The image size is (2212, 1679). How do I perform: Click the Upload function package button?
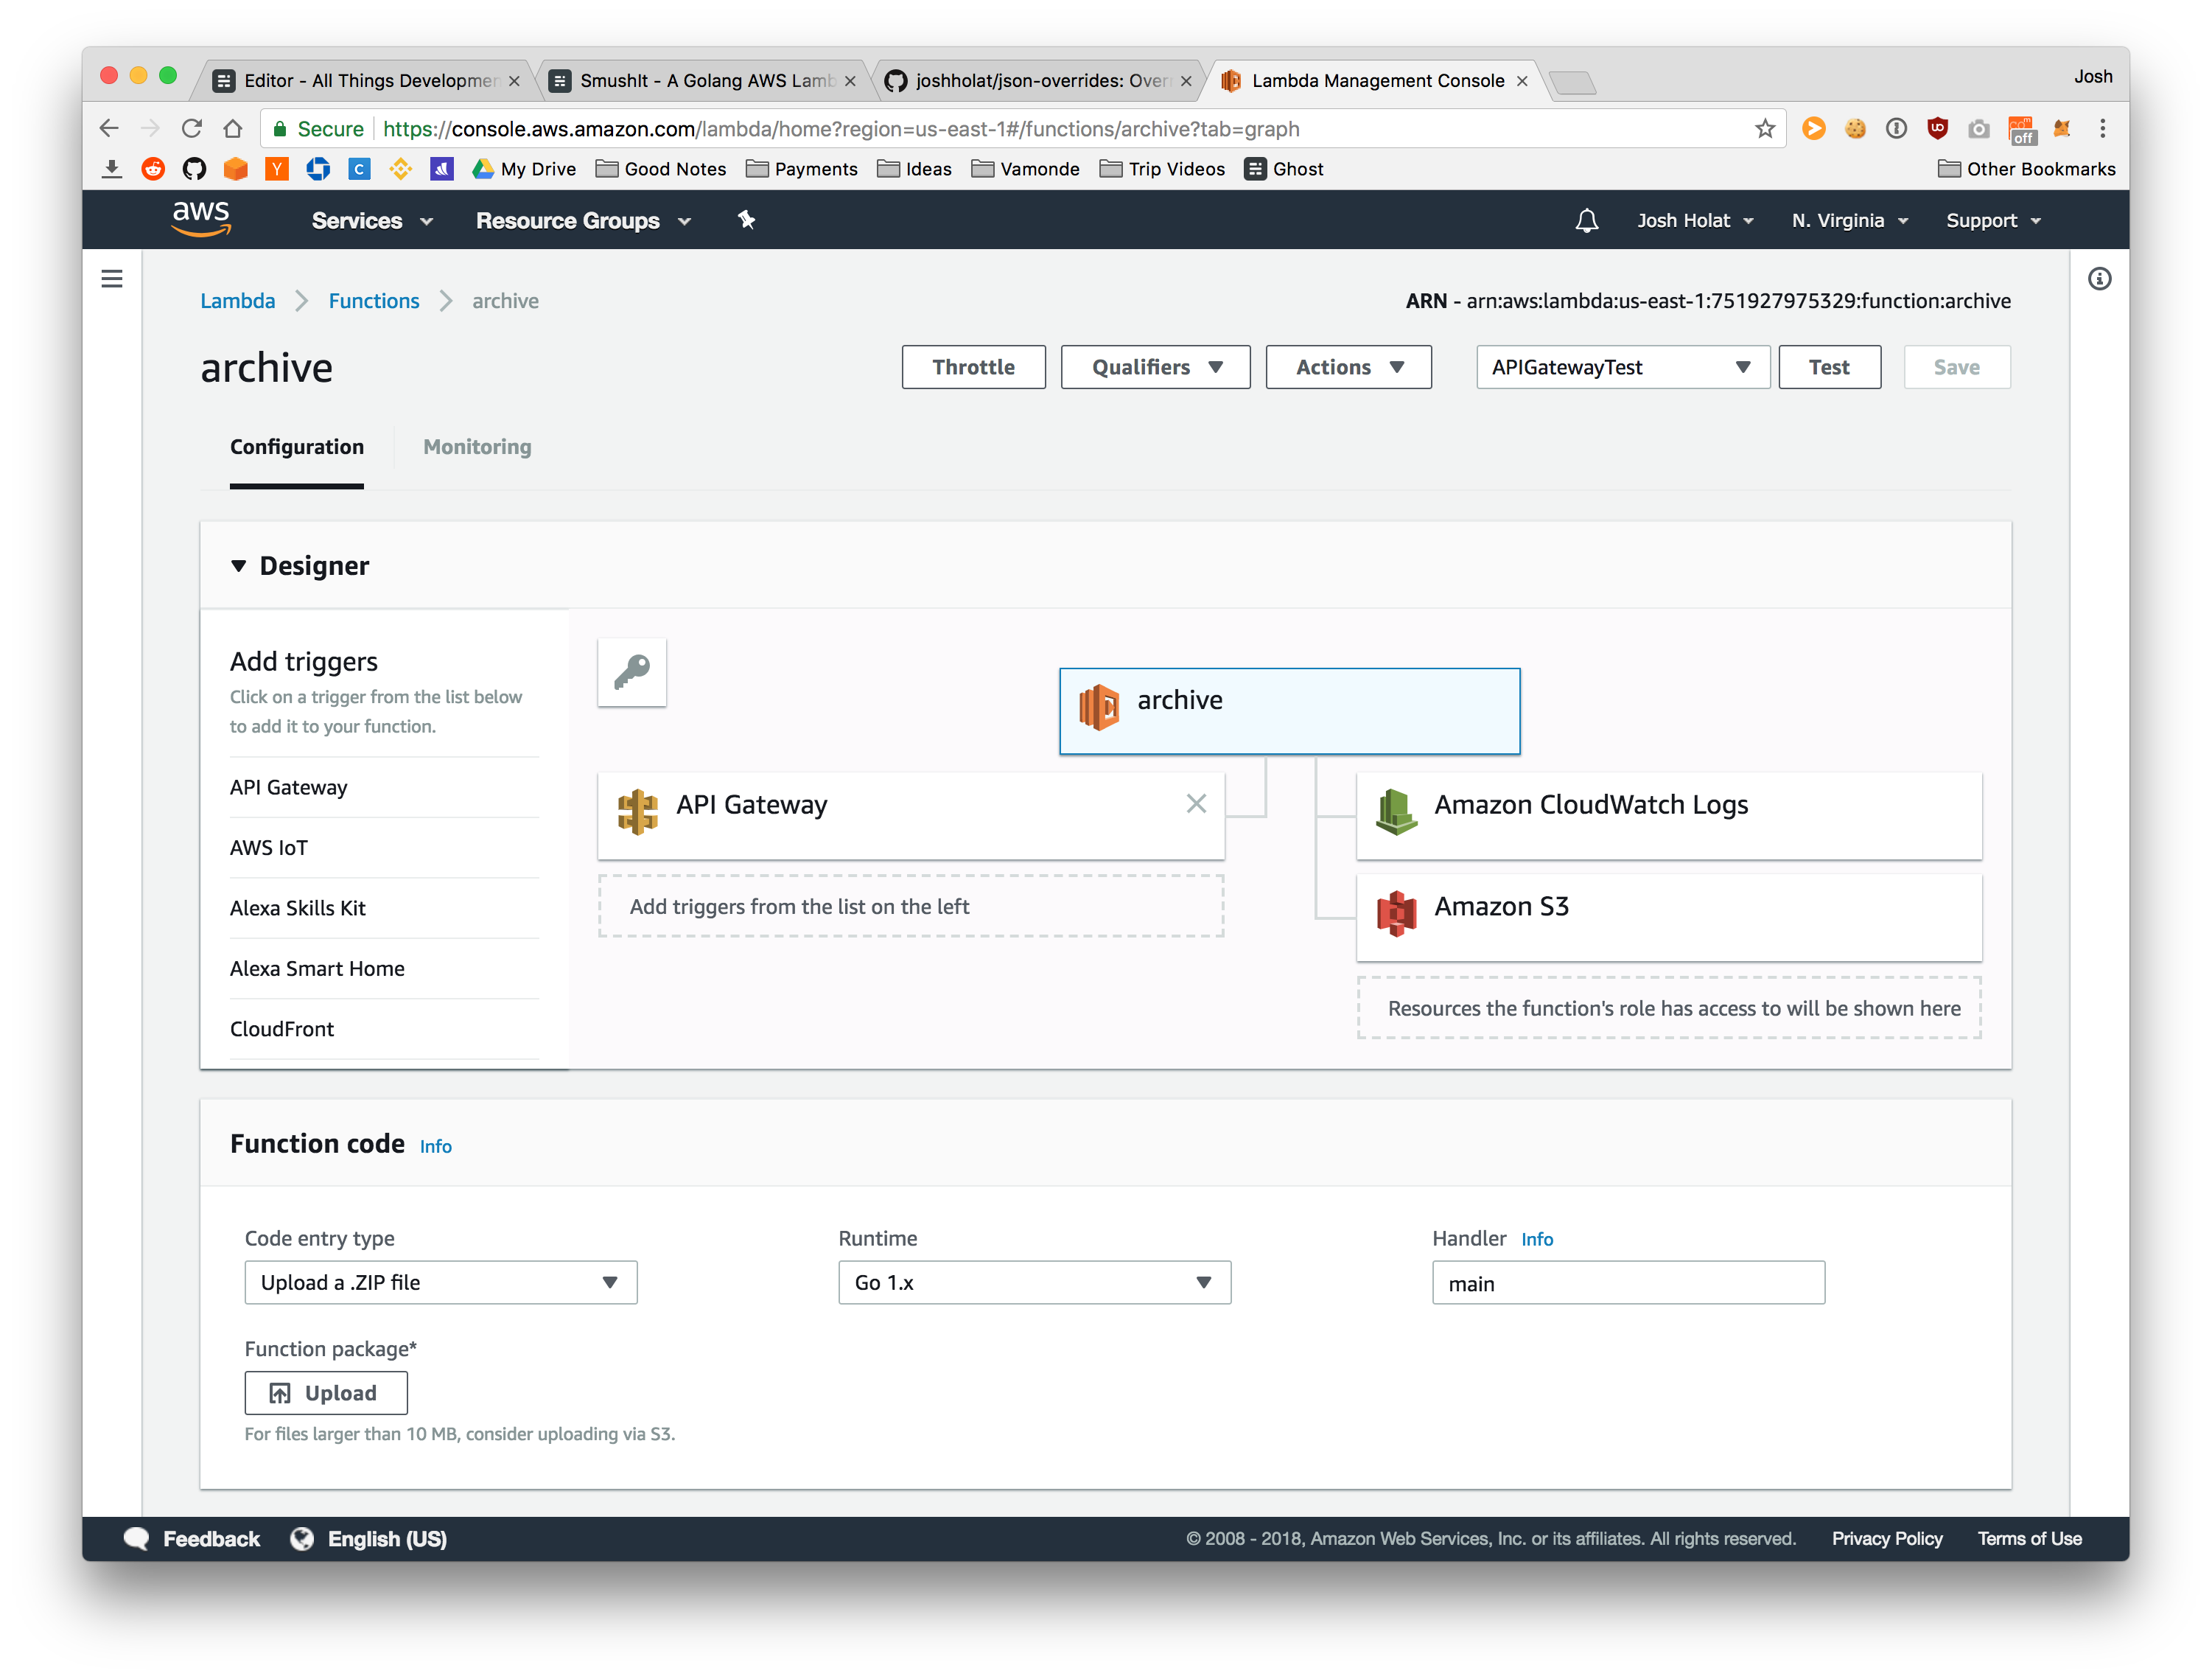[x=326, y=1392]
